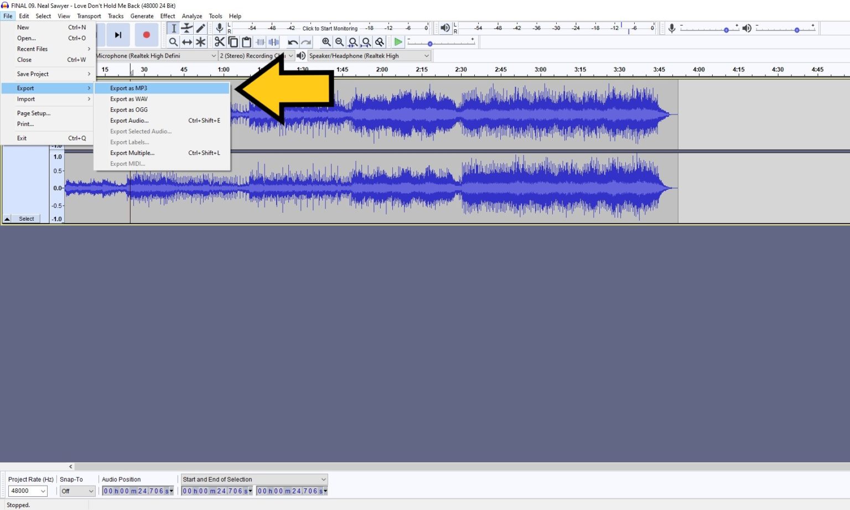Zoom In on the waveform
Screen dimensions: 850x510
point(326,41)
